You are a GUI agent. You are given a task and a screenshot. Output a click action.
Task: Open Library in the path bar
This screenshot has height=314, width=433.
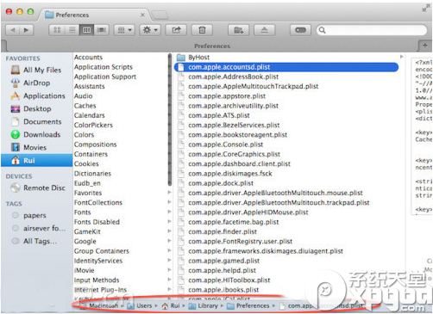pos(204,305)
